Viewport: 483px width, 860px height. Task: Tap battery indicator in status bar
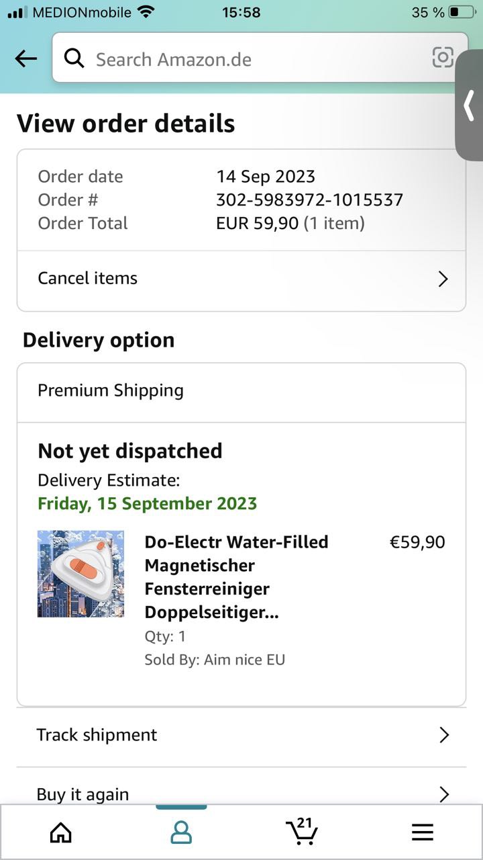coord(461,12)
